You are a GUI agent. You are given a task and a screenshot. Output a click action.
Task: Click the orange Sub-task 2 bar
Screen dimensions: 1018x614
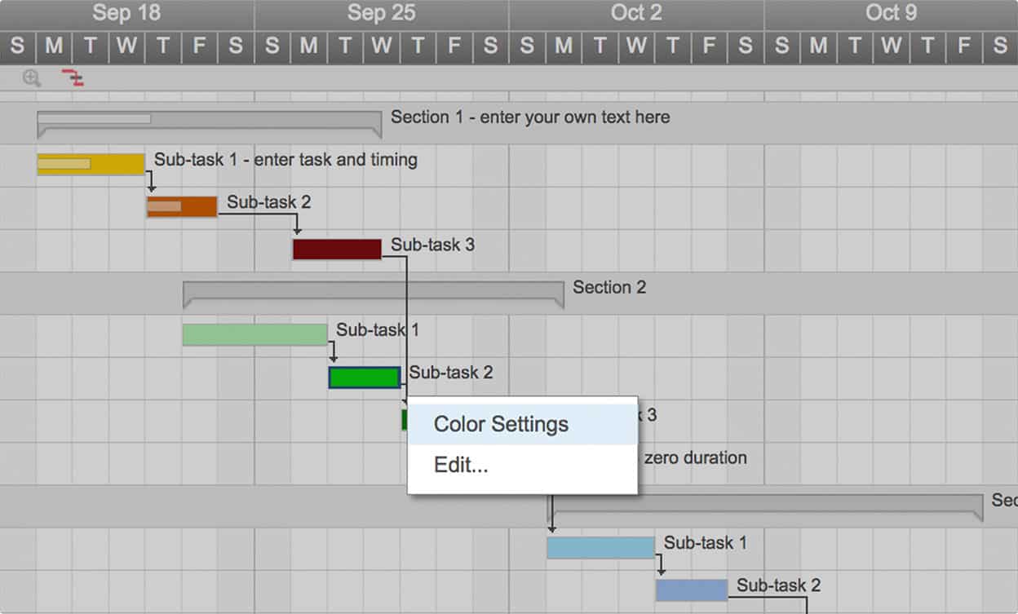[182, 207]
